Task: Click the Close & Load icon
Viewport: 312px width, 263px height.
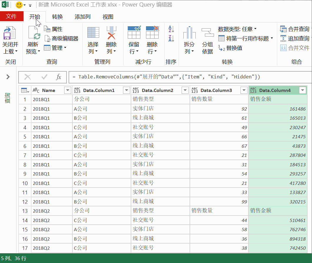Action: (9, 33)
